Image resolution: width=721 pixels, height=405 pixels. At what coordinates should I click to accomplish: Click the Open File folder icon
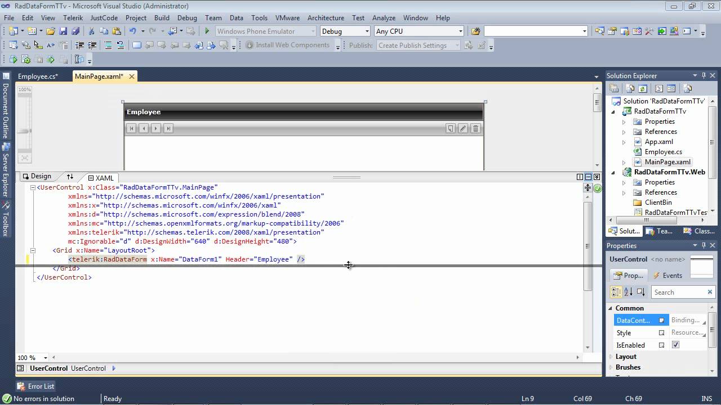coord(51,31)
